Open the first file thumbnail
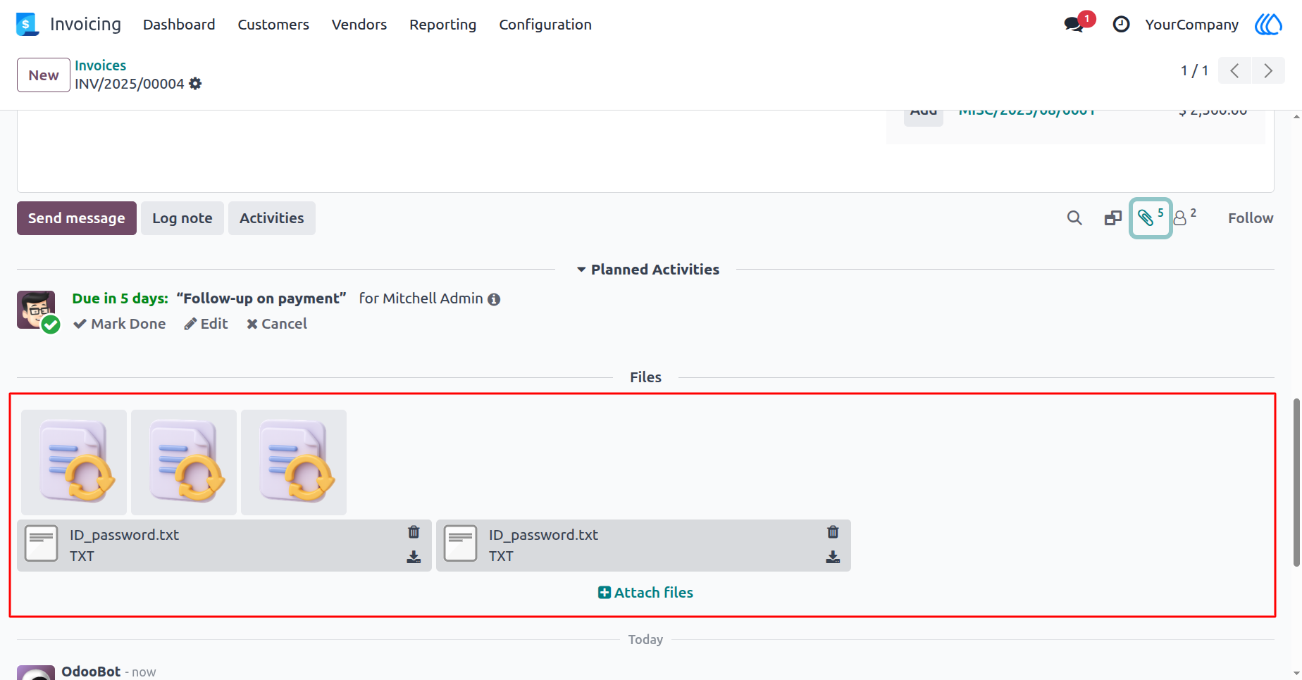 (74, 462)
